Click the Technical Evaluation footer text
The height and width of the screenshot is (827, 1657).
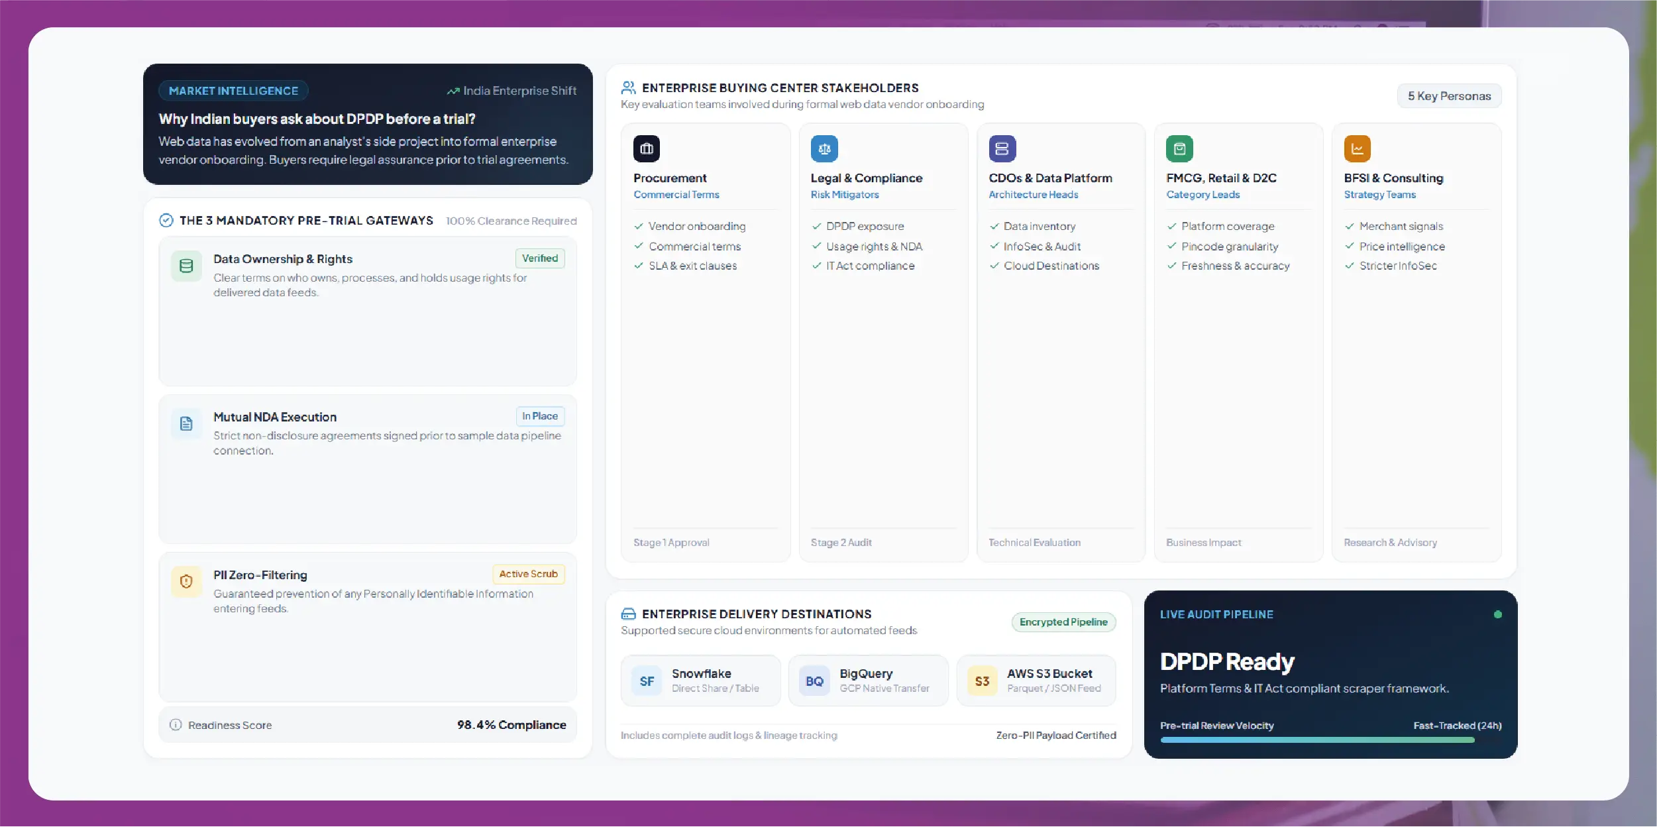[x=1034, y=543]
